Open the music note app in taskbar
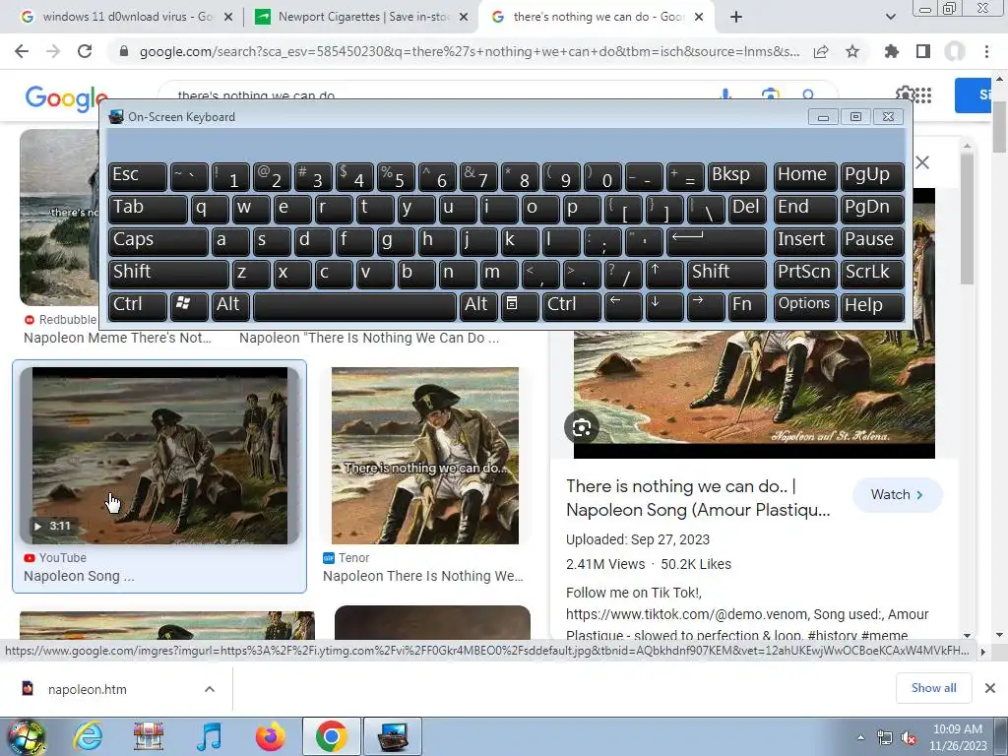This screenshot has width=1008, height=756. (209, 736)
